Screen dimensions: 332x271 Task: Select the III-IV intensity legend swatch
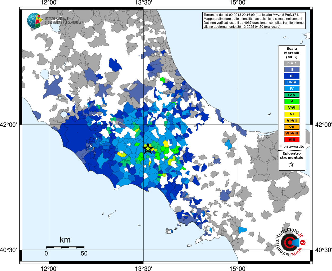coord(292,82)
